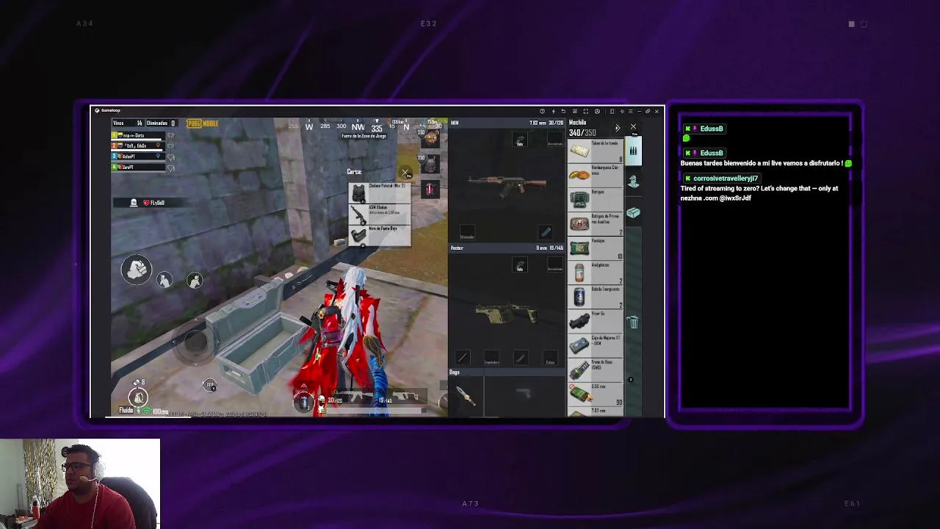
Task: Tap the crouch stance icon
Action: click(164, 280)
